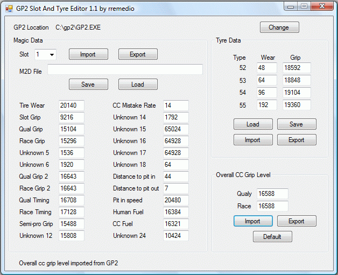
Task: Edit Wear field for tyre type 55
Action: 266,105
